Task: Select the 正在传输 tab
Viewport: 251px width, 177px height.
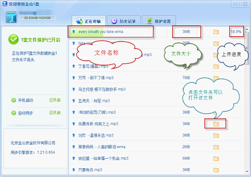Action: (x=89, y=21)
